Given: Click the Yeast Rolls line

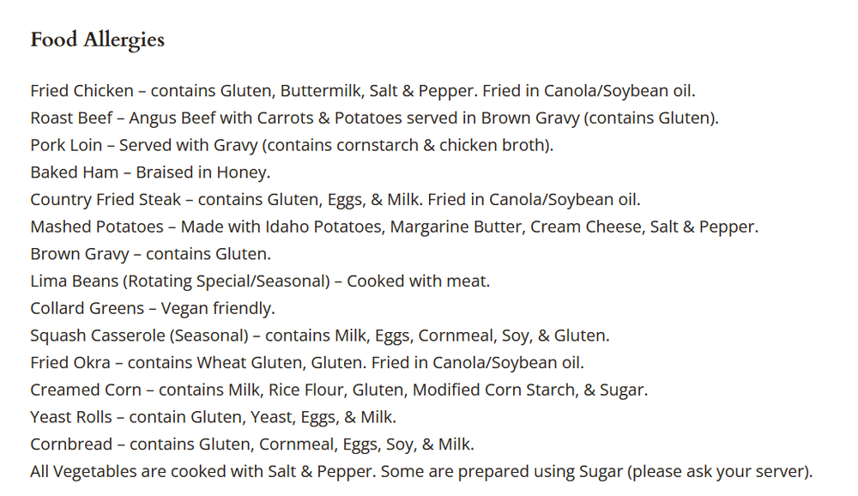Looking at the screenshot, I should tap(213, 417).
